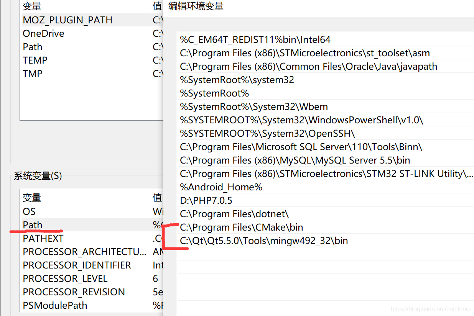The width and height of the screenshot is (474, 316).
Task: Select the System32\OpenSSH\ path entry
Action: (326, 133)
